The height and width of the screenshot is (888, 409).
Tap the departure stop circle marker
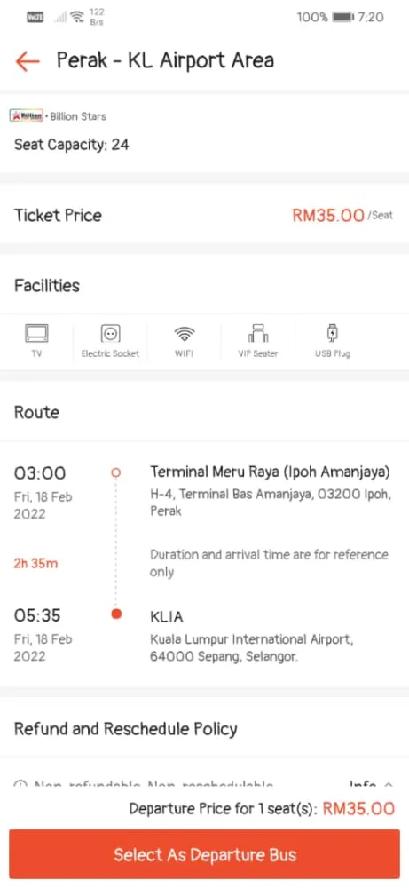116,472
